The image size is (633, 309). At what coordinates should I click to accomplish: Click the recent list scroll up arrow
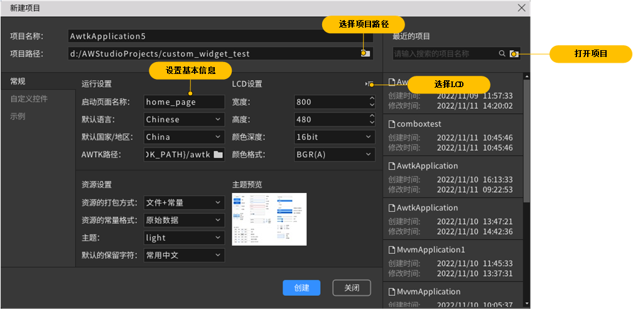pos(526,76)
